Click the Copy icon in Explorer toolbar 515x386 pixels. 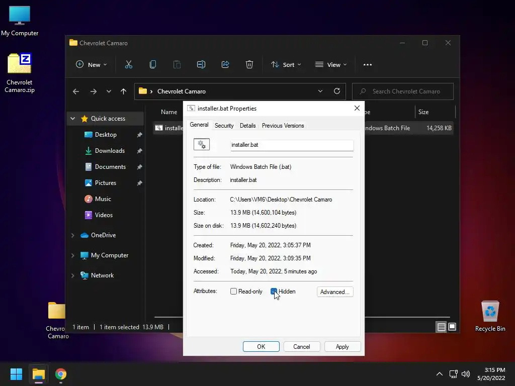pos(153,65)
